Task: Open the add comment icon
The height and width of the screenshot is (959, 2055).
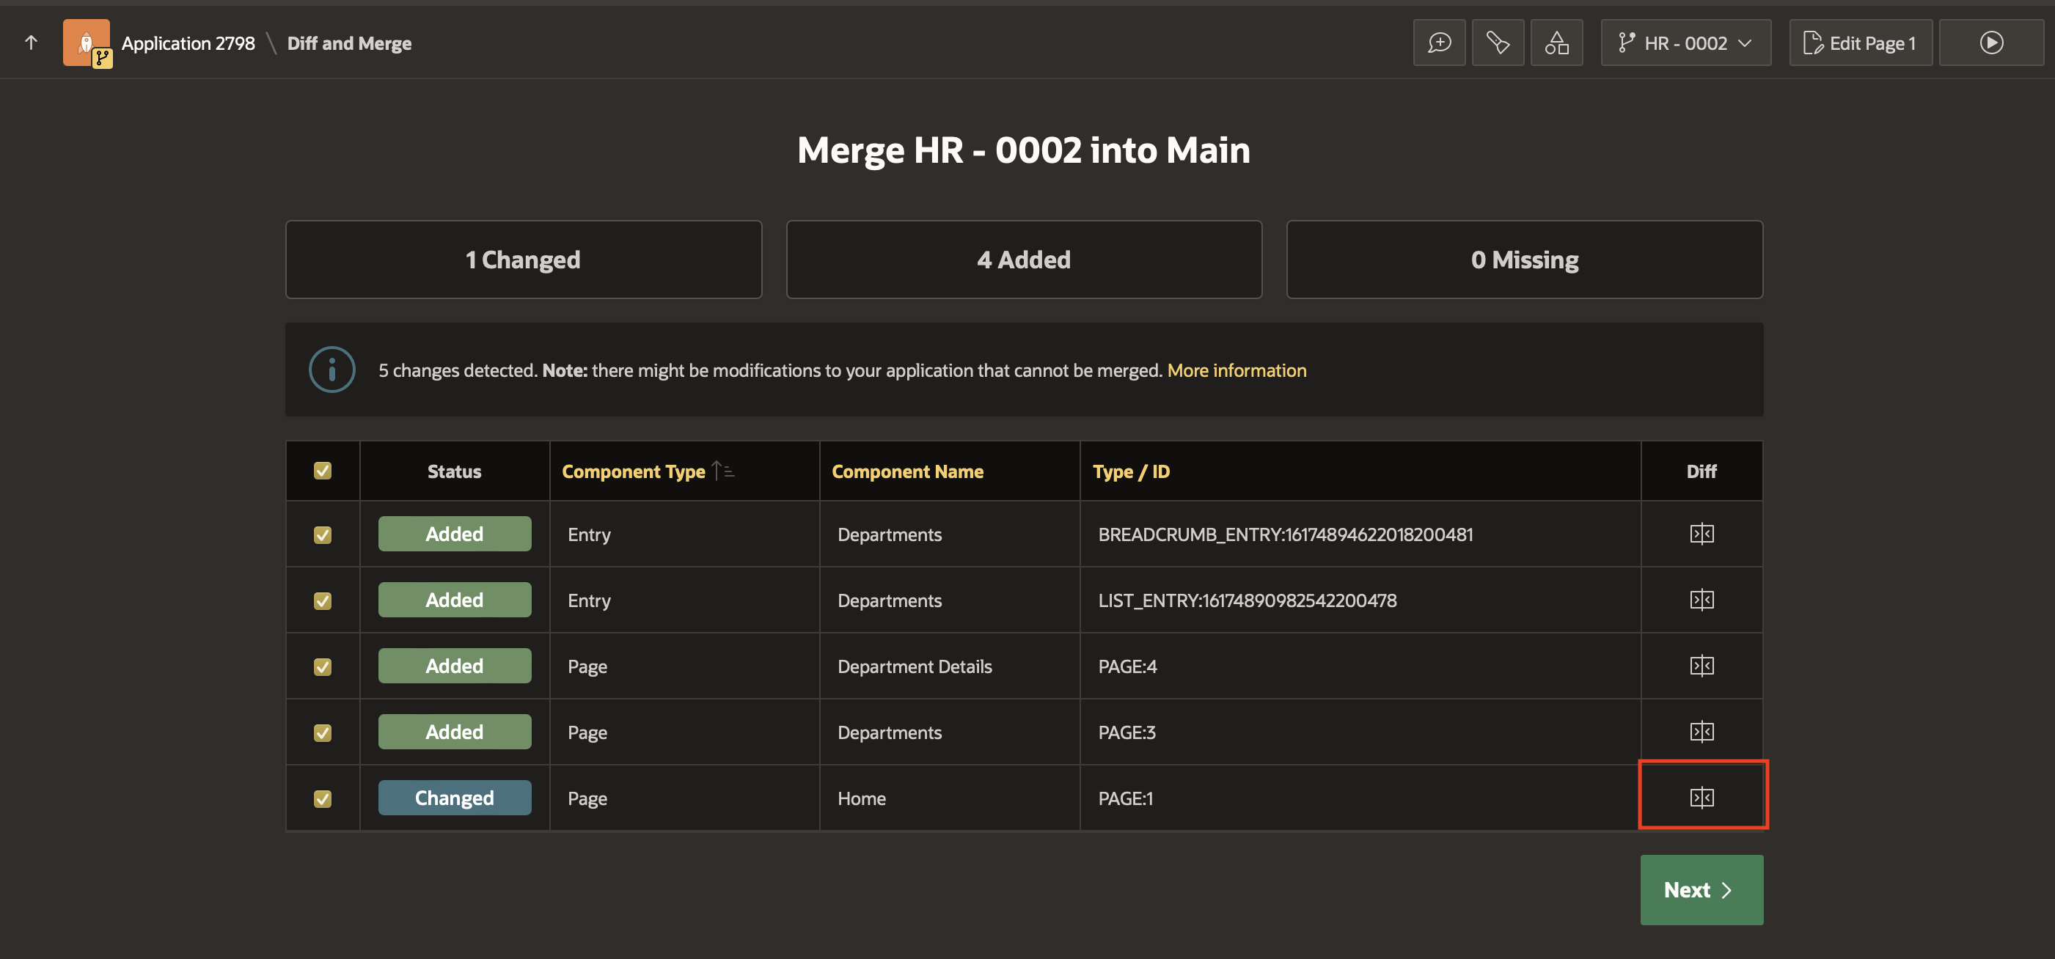Action: [x=1439, y=43]
